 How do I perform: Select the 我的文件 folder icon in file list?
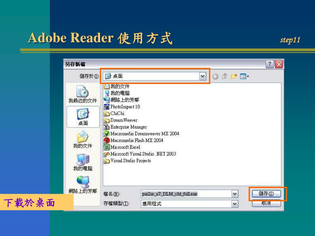pyautogui.click(x=106, y=87)
